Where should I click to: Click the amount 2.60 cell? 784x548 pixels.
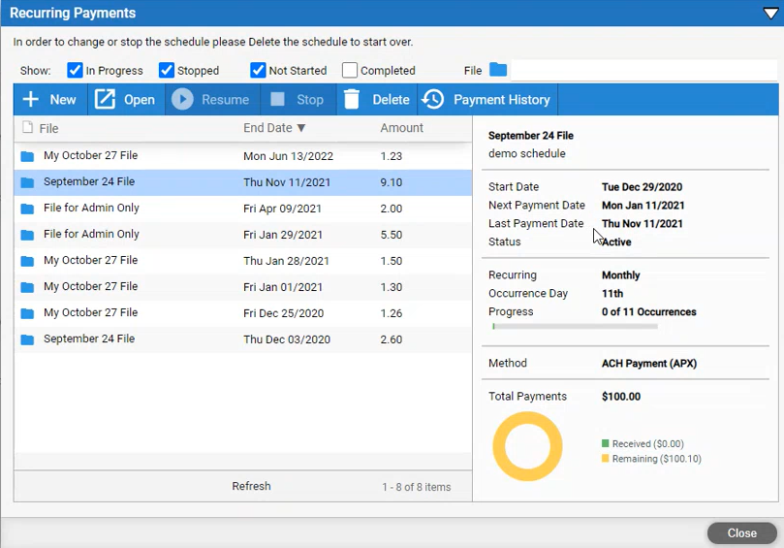pyautogui.click(x=391, y=339)
